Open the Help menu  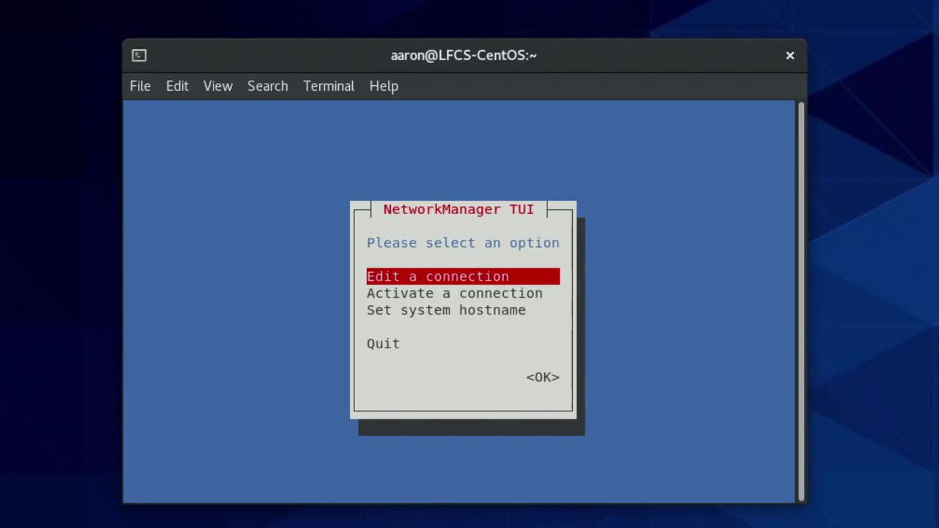pyautogui.click(x=384, y=86)
